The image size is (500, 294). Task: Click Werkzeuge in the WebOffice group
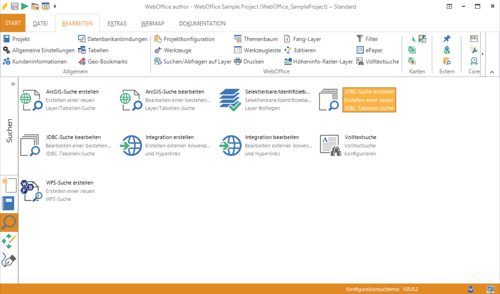pos(173,50)
